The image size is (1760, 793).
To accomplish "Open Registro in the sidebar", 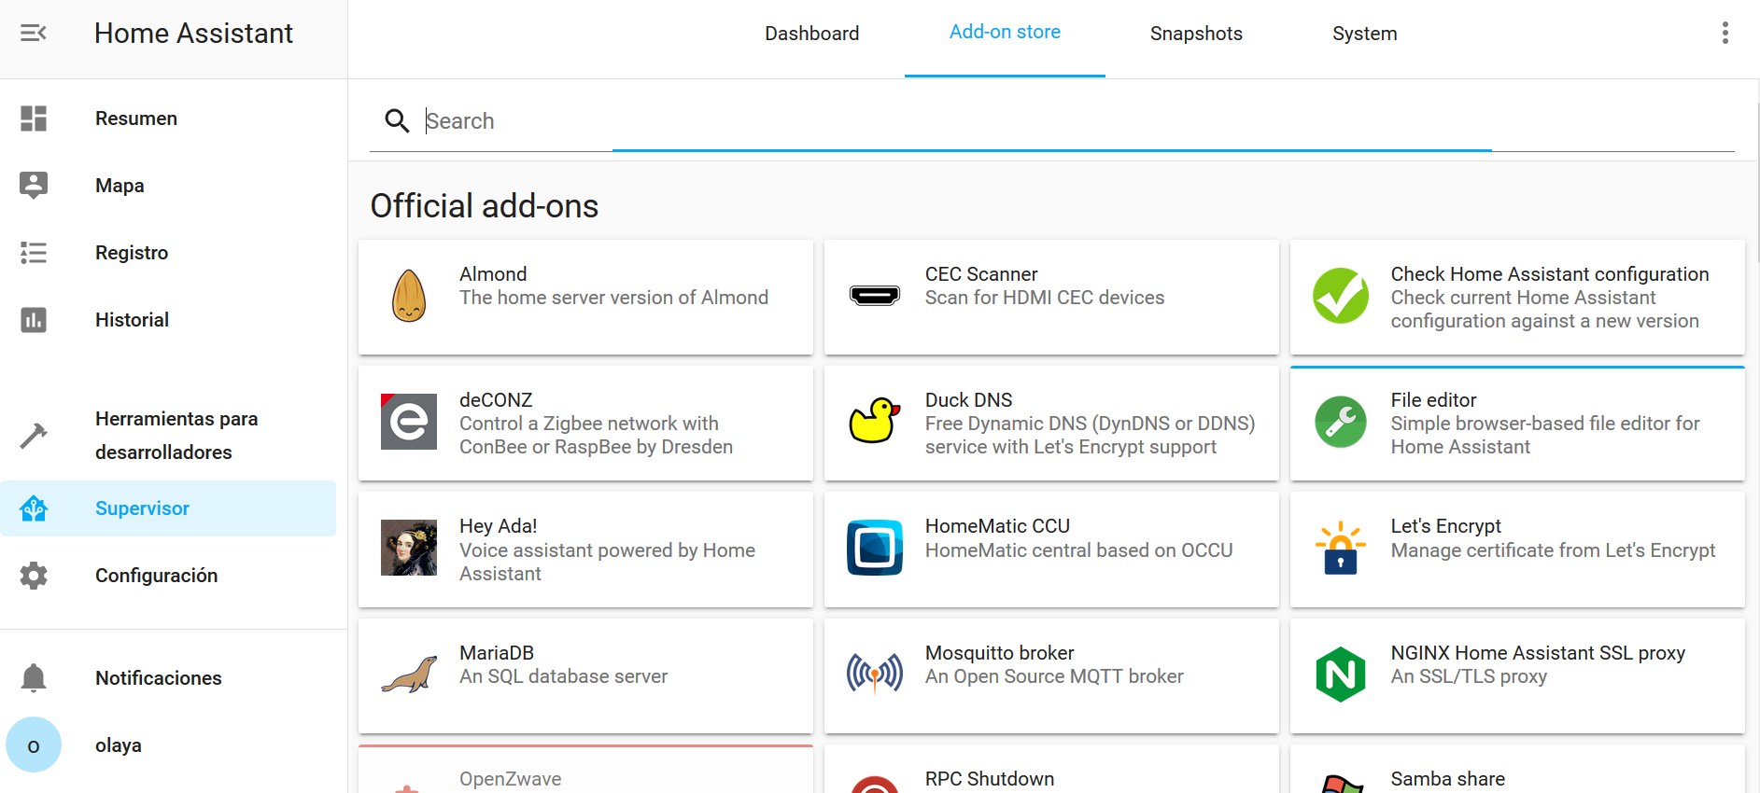I will [168, 253].
